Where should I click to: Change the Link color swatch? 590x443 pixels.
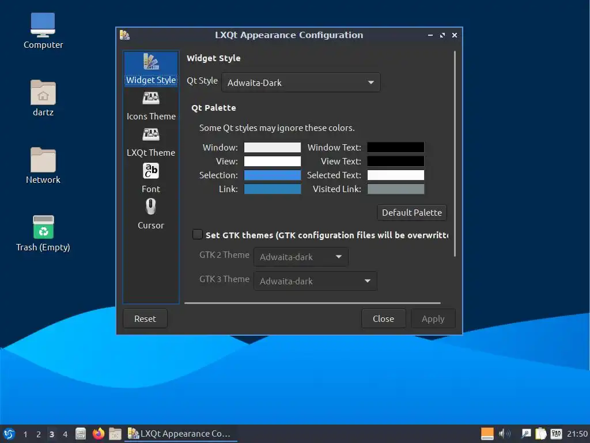point(273,189)
